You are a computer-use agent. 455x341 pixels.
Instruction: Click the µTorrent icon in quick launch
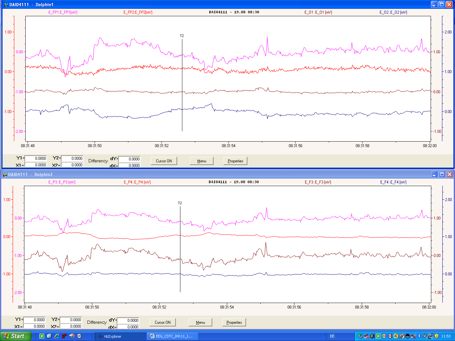coord(42,336)
